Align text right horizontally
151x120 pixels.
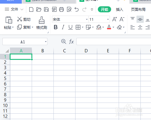(148, 27)
